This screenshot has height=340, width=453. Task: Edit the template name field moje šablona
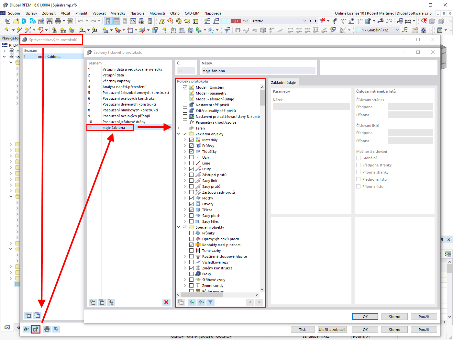tap(258, 71)
